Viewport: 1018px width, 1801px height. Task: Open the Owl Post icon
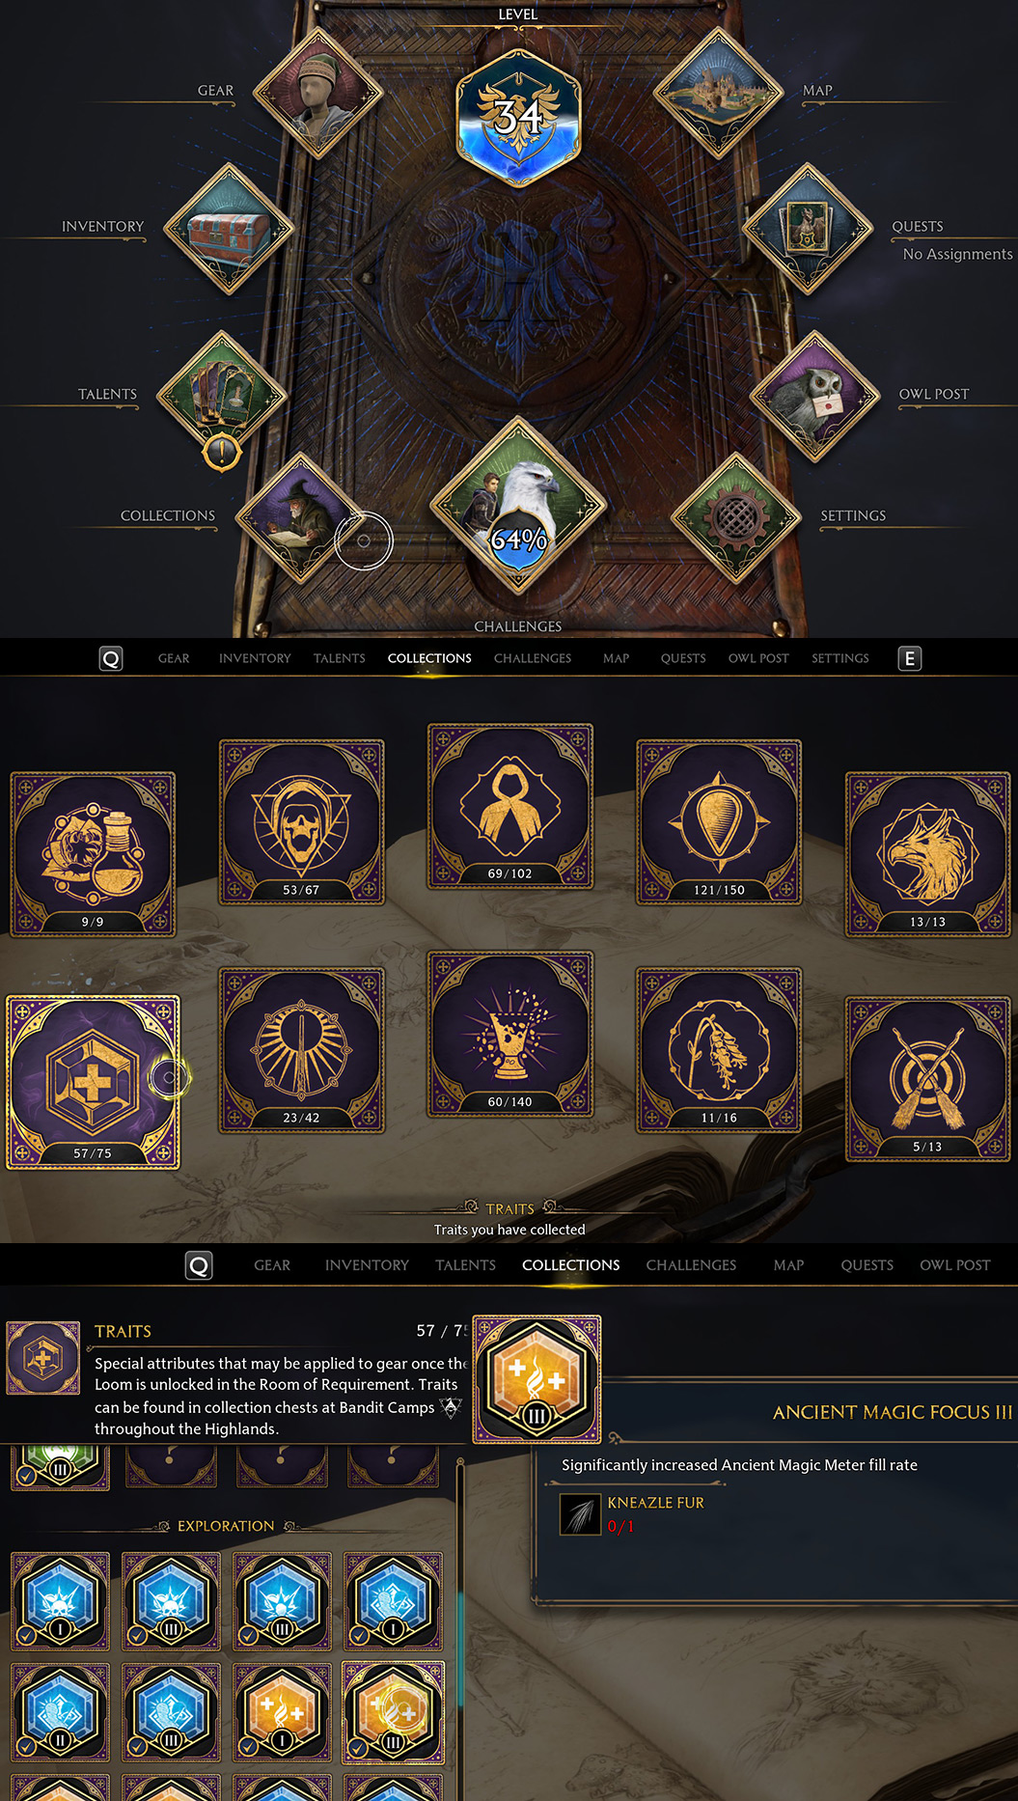(815, 396)
